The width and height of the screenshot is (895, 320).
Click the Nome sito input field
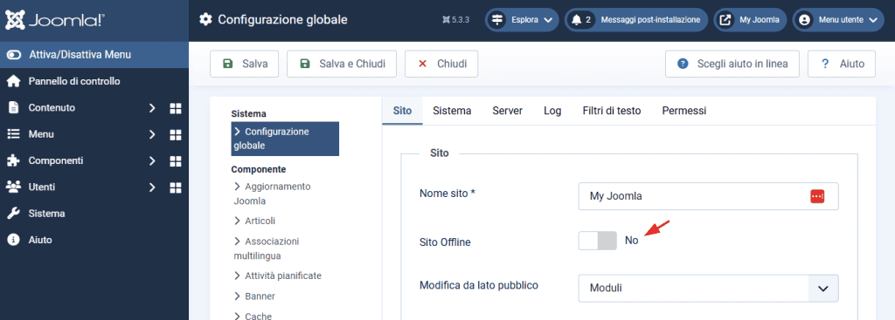pyautogui.click(x=708, y=196)
